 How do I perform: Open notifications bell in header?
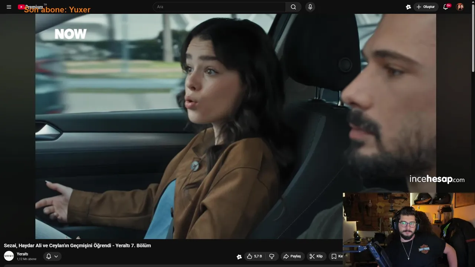(446, 7)
